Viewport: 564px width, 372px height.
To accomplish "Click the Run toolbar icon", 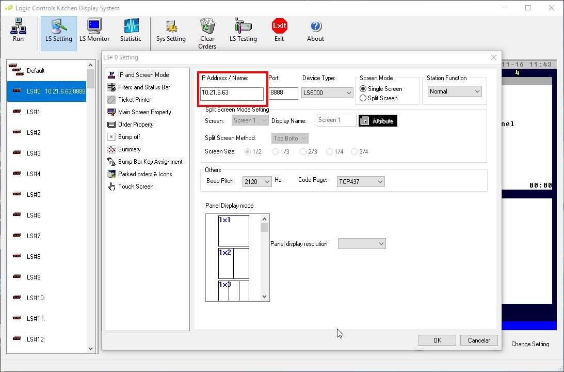I will click(x=18, y=30).
